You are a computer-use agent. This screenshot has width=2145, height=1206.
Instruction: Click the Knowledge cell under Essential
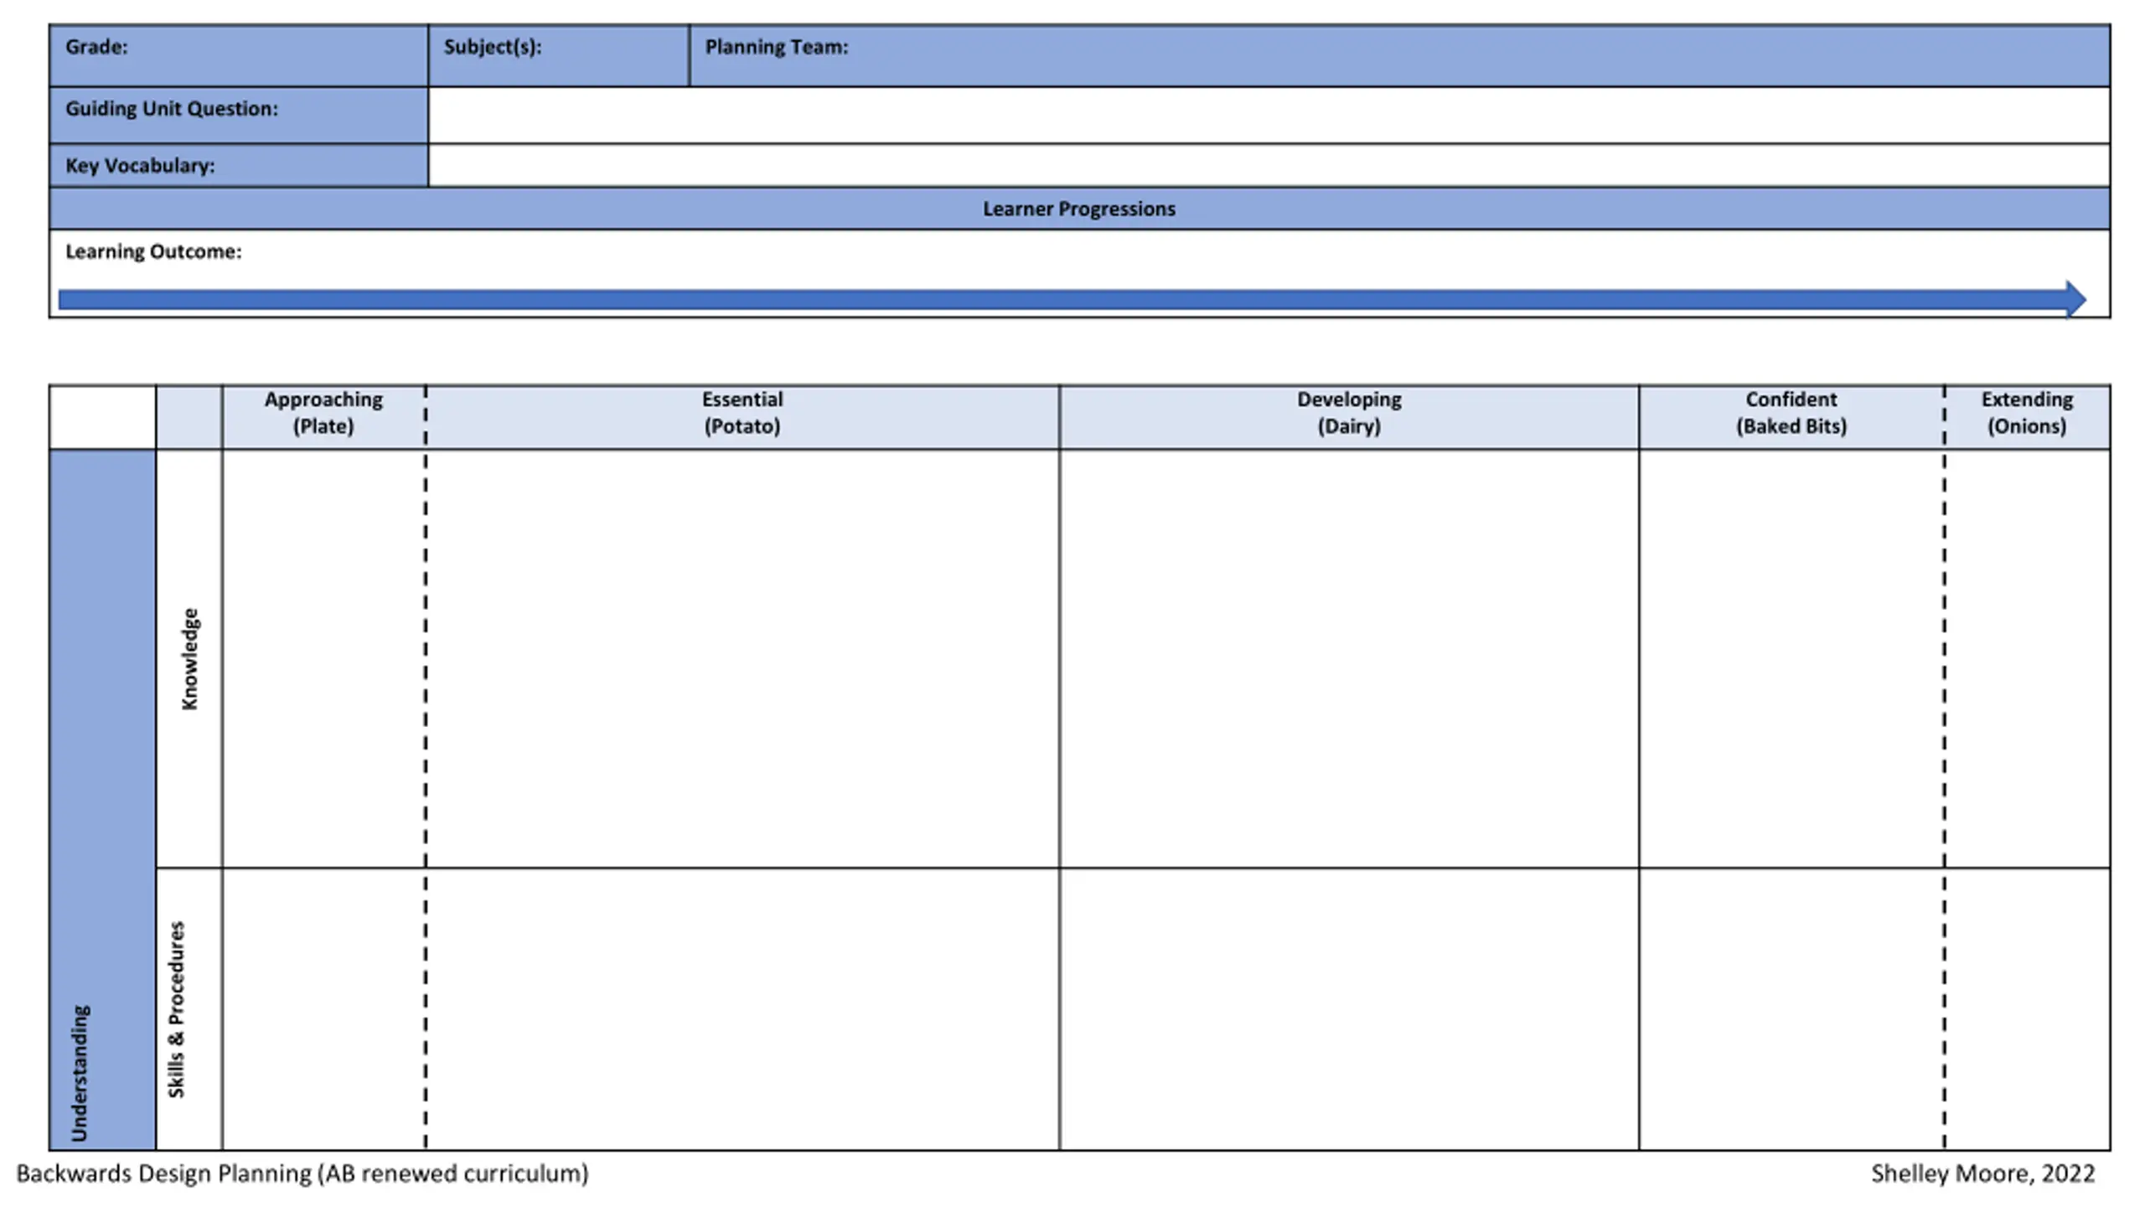coord(742,658)
